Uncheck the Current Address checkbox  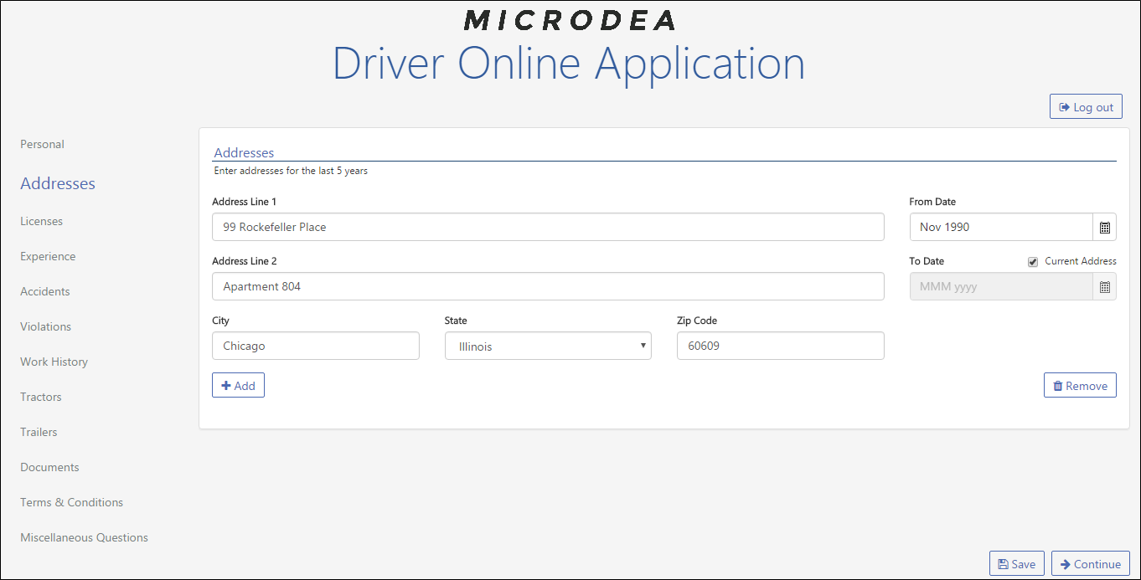(1033, 262)
